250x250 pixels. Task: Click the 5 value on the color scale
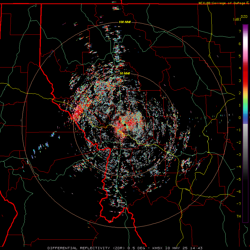click(240, 56)
